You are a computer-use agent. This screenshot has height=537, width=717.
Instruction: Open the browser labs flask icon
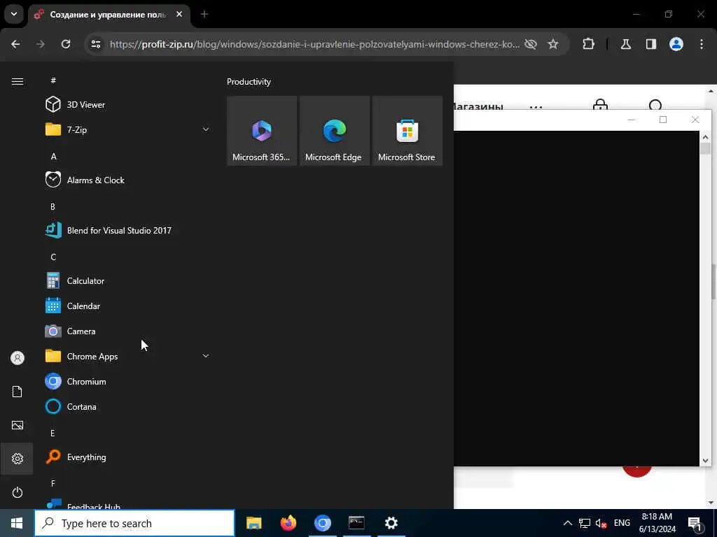tap(626, 44)
